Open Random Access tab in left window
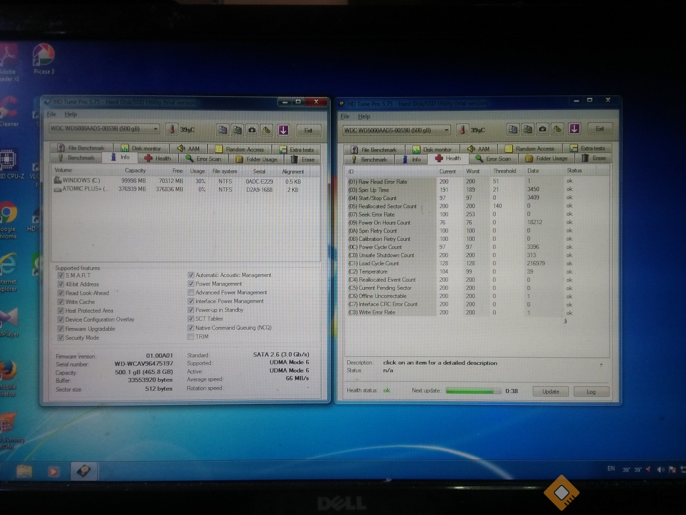 click(239, 149)
